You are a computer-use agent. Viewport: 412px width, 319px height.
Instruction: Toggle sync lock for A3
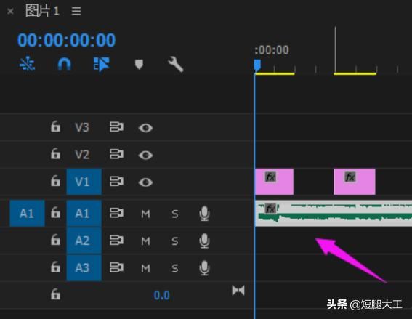pos(116,267)
